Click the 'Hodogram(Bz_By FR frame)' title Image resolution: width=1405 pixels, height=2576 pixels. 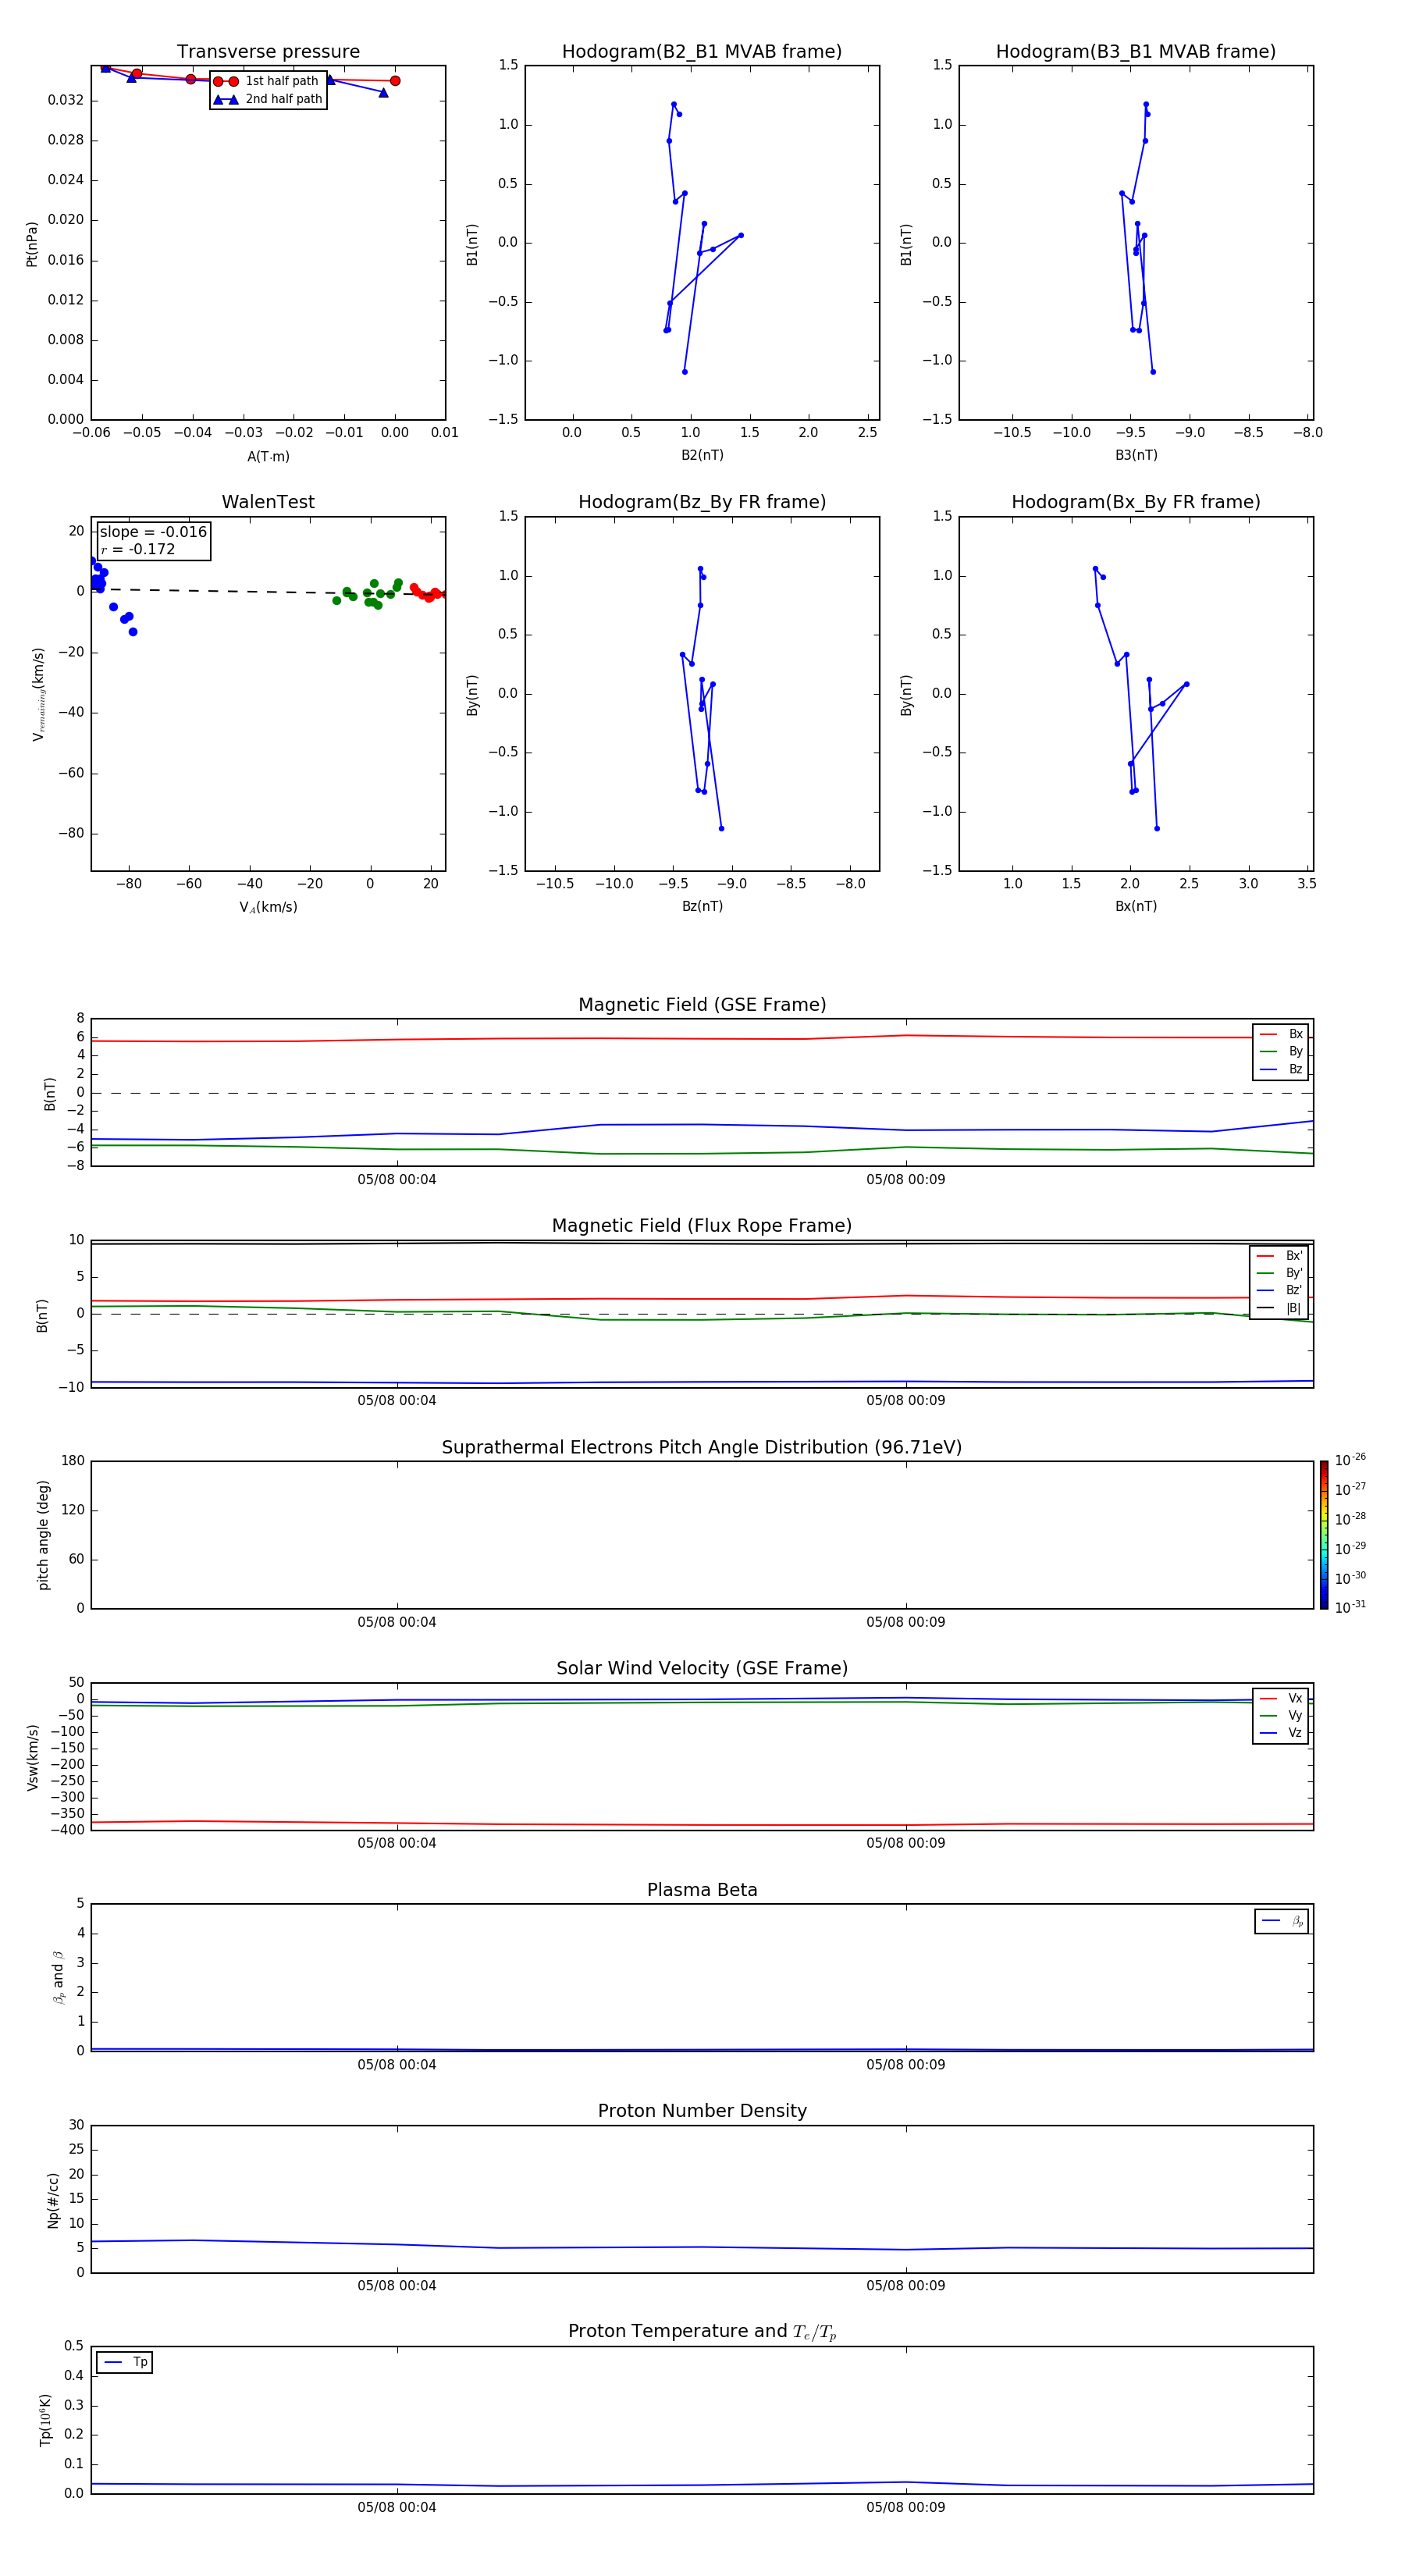[x=702, y=502]
